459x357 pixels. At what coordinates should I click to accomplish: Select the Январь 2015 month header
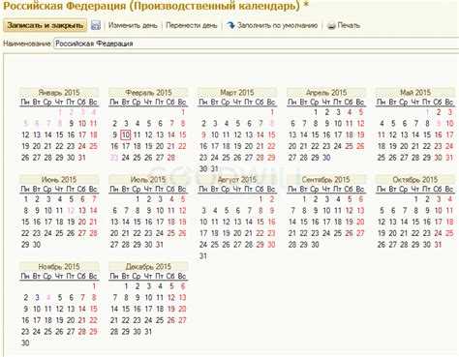[59, 92]
